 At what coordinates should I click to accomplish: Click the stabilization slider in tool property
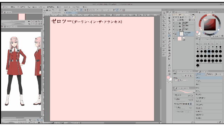point(181,108)
